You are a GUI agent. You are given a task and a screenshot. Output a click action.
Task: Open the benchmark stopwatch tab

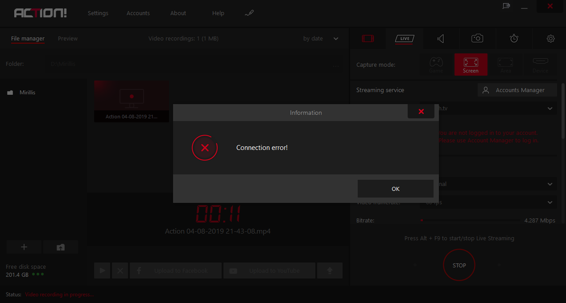(x=514, y=39)
